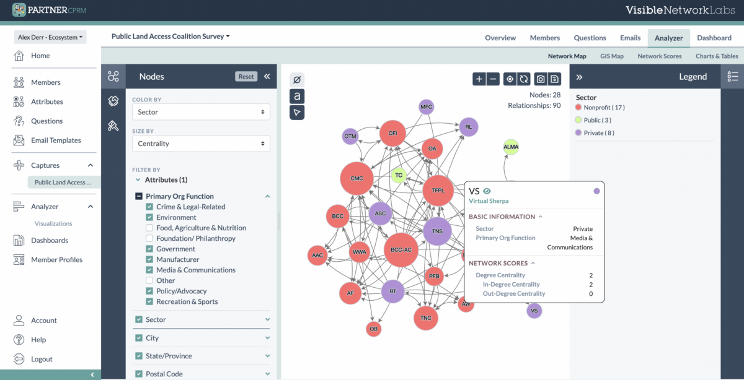The image size is (744, 380).
Task: Uncheck Recreation & Sports filter
Action: 149,301
